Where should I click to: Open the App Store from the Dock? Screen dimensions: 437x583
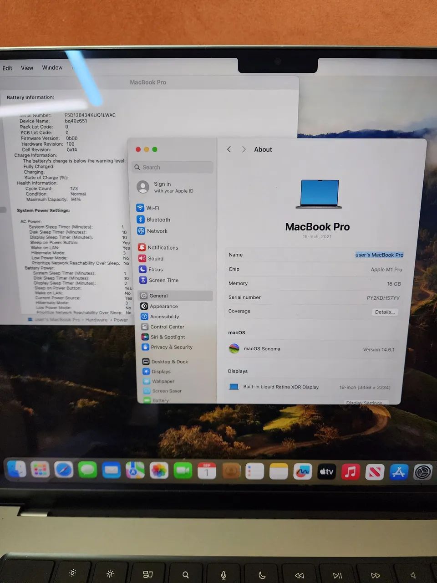click(x=398, y=472)
